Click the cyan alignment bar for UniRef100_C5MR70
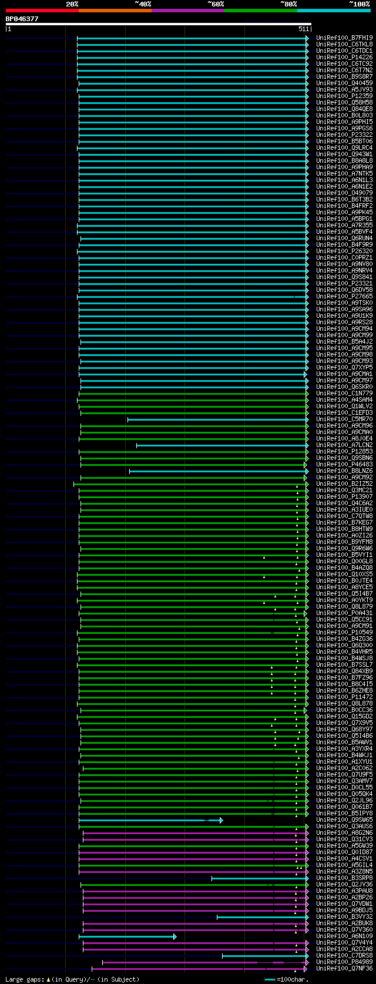The image size is (376, 984). click(x=218, y=419)
